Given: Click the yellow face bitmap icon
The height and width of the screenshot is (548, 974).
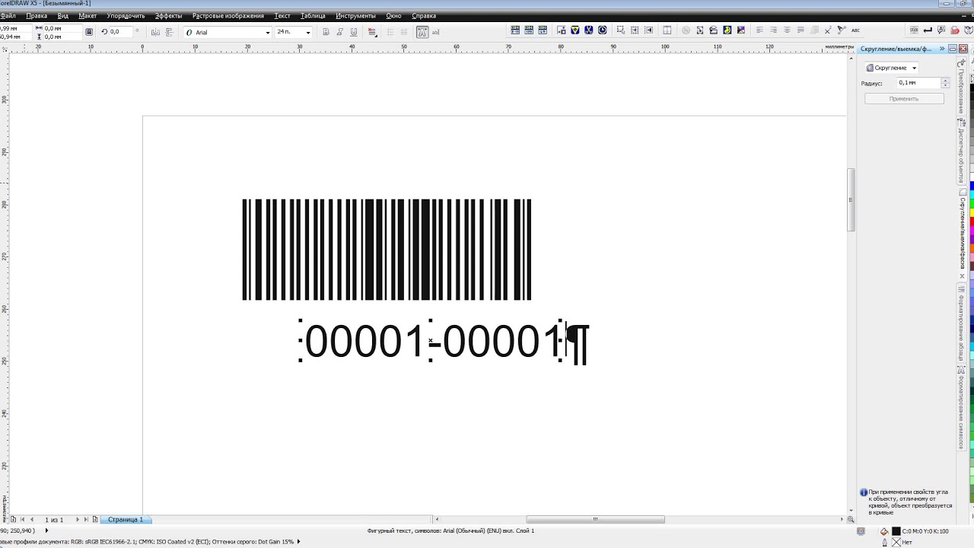Looking at the screenshot, I should pos(727,30).
